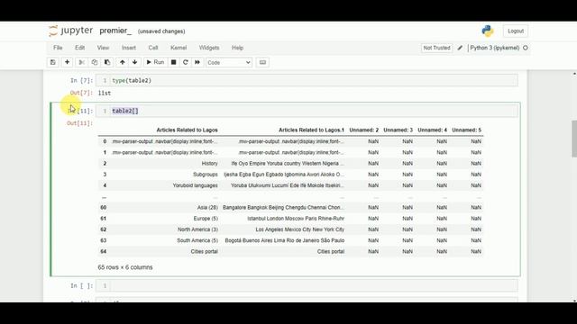Screen dimensions: 577x324
Task: Click the pencil edit icon
Action: click(460, 48)
